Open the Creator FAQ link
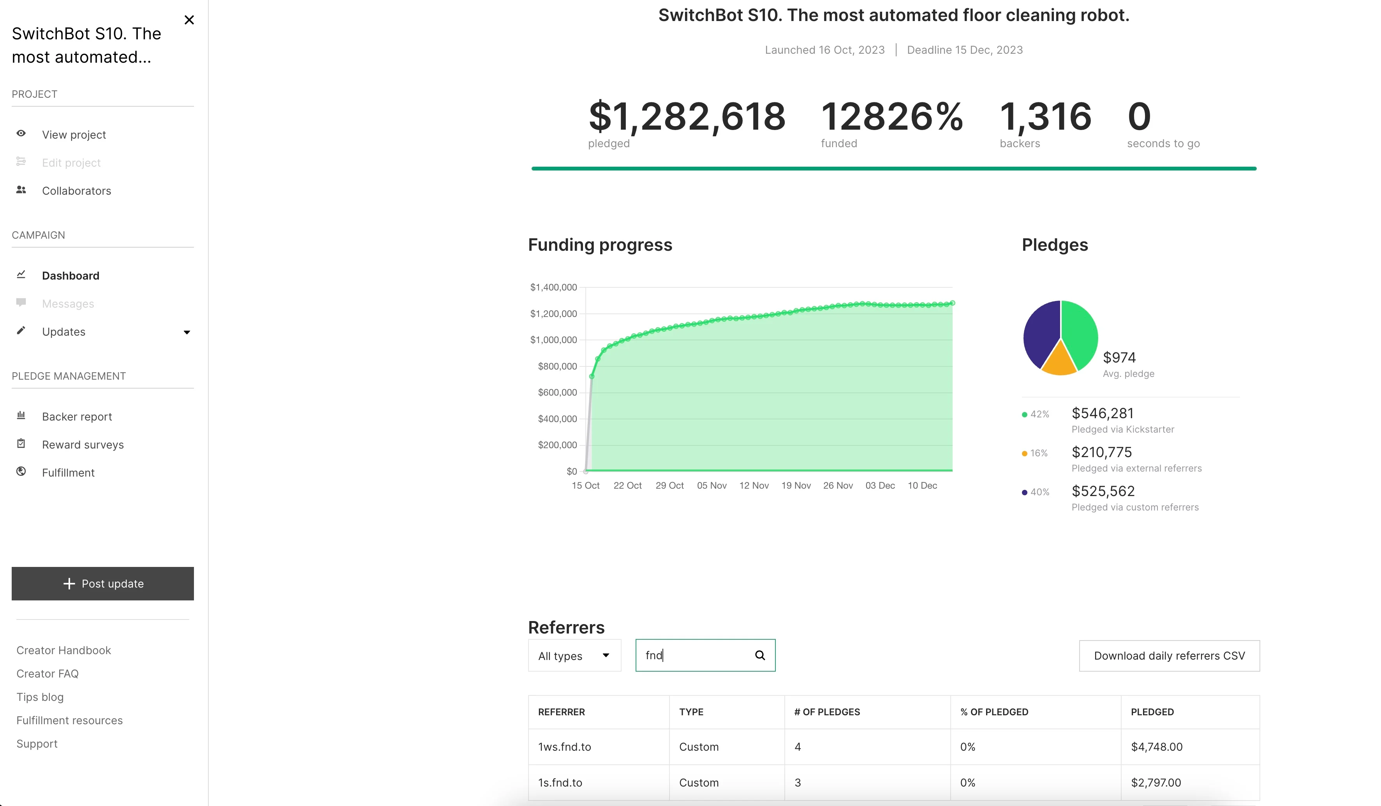Image resolution: width=1381 pixels, height=806 pixels. [x=47, y=674]
